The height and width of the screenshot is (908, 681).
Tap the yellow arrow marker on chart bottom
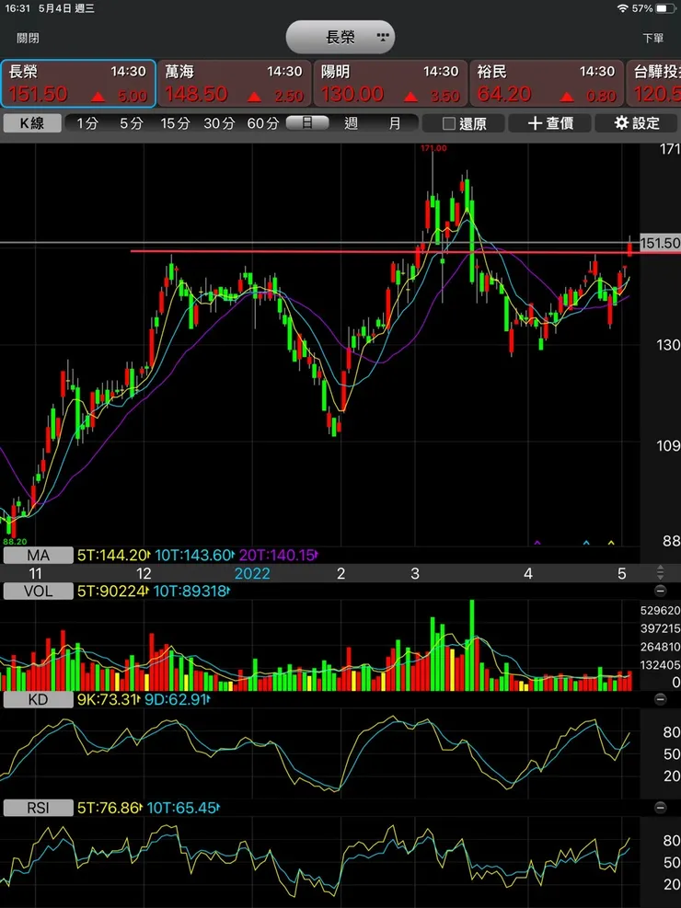(x=610, y=543)
